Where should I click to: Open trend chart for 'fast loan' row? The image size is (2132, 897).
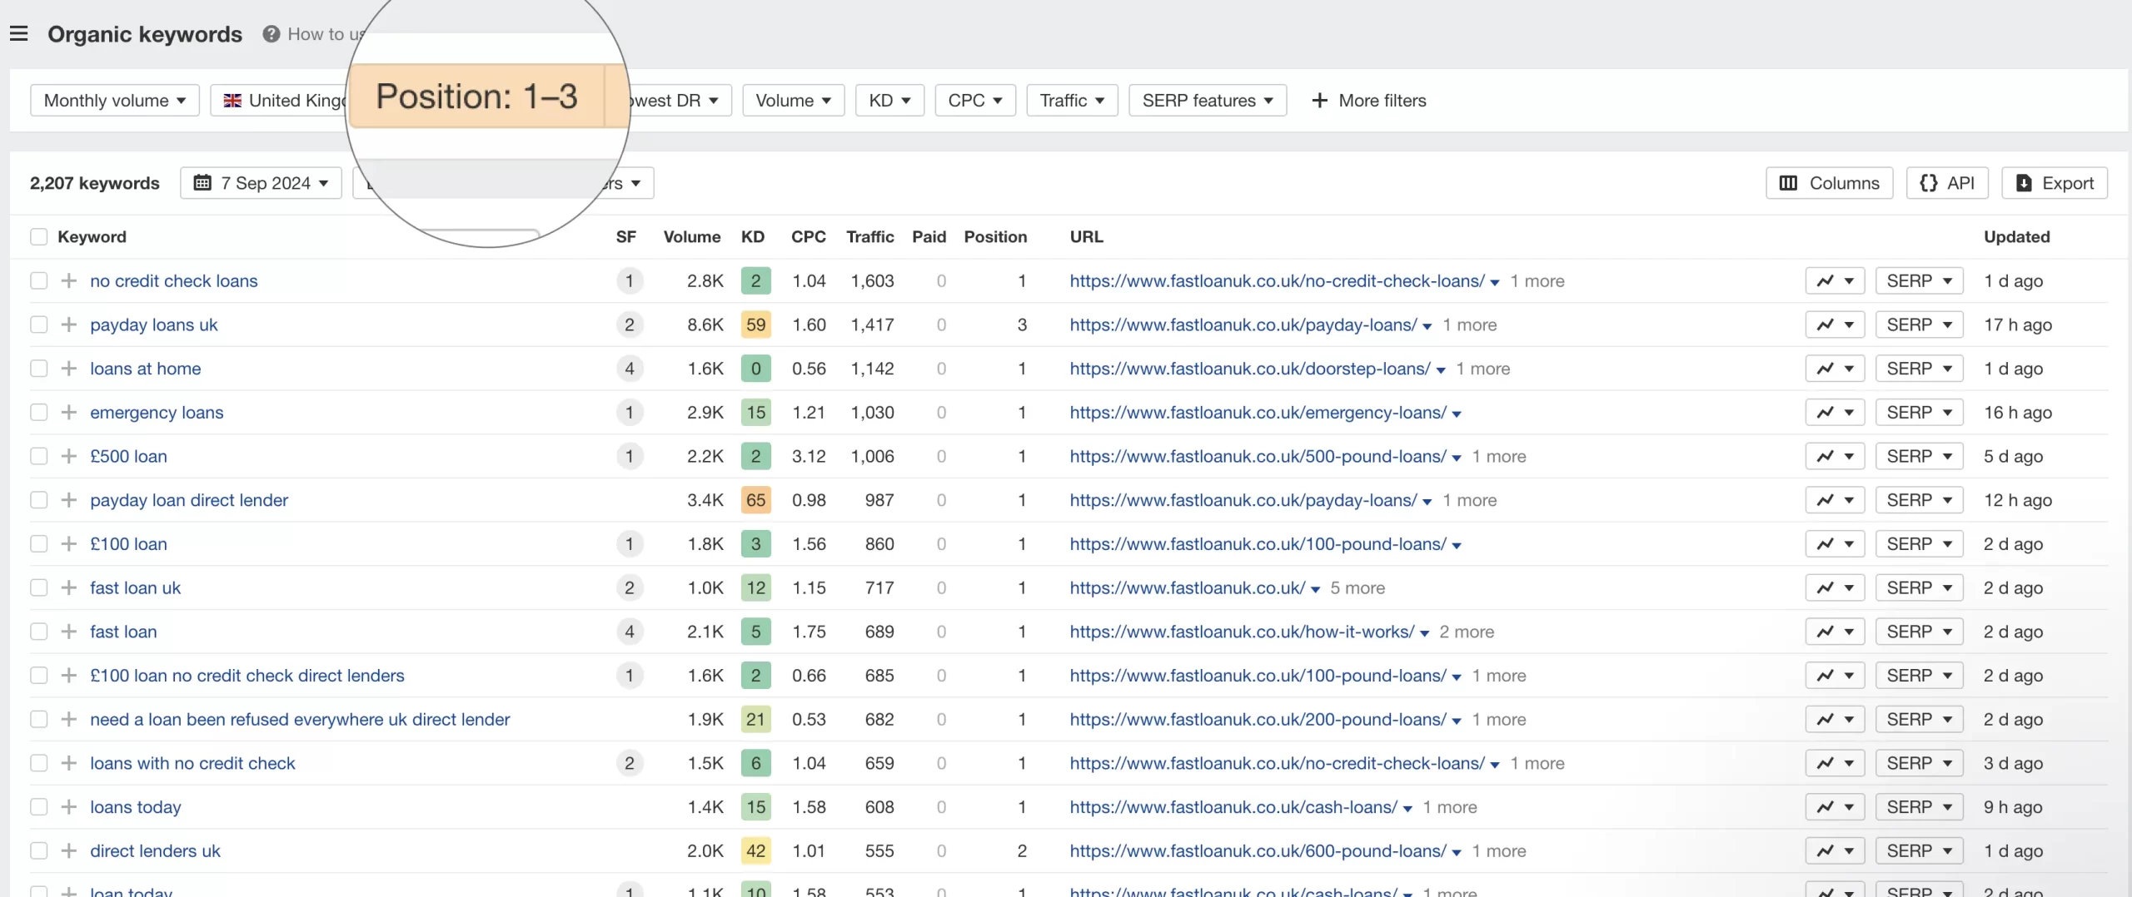point(1835,632)
